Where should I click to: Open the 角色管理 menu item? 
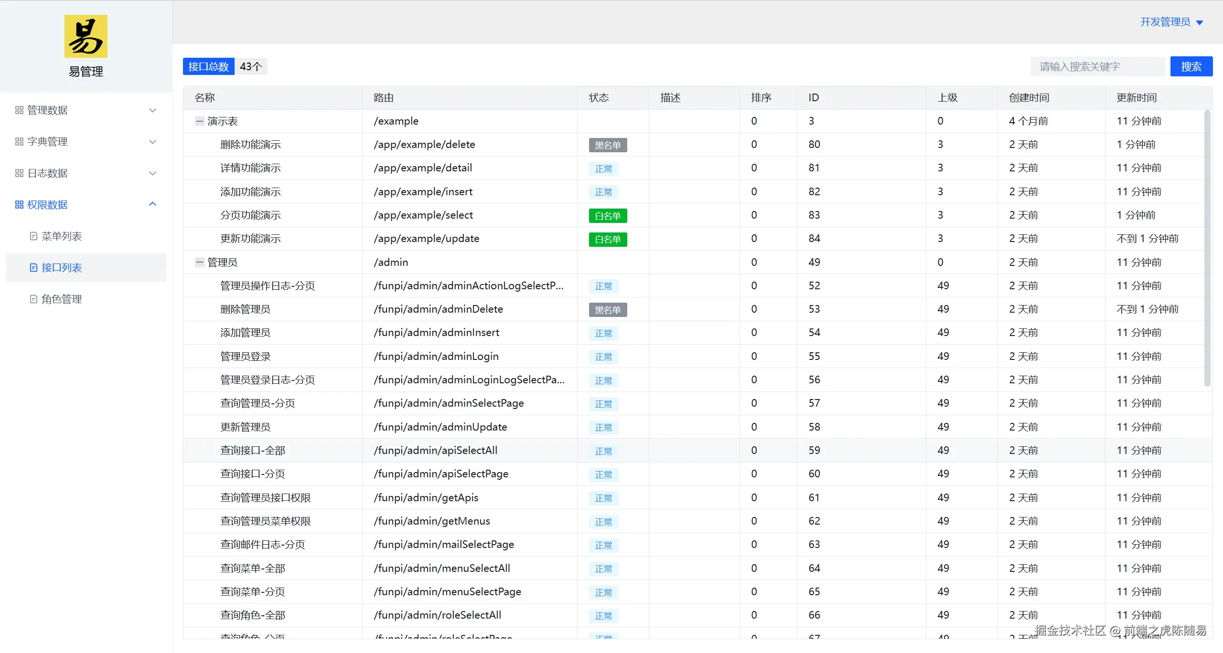pyautogui.click(x=62, y=299)
